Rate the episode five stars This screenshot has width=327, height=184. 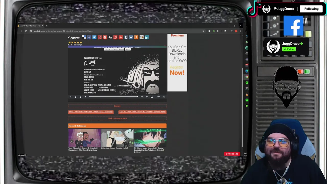(81, 42)
